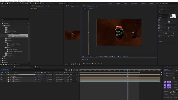Open the Effect menu
This screenshot has width=178, height=100.
pyautogui.click(x=20, y=1)
